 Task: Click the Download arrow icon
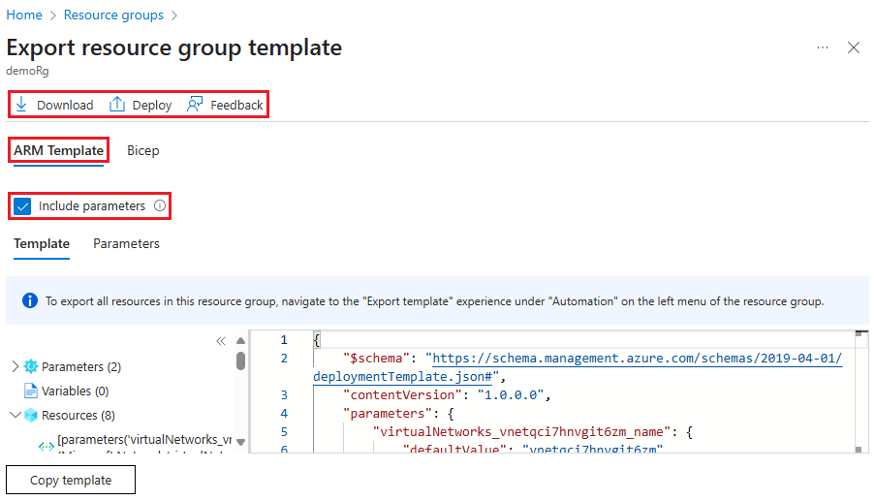(21, 105)
